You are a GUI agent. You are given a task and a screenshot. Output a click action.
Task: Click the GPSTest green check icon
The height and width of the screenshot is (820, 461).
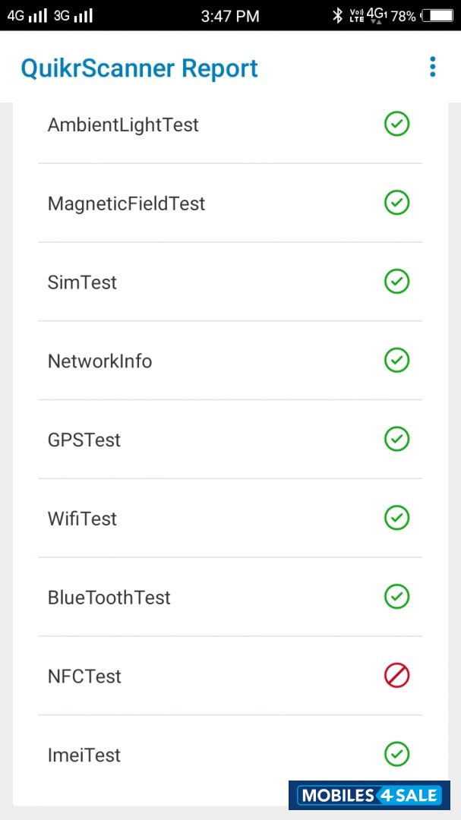(396, 439)
